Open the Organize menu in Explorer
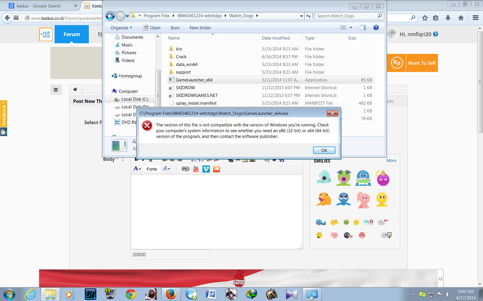This screenshot has height=301, width=483. [x=122, y=27]
